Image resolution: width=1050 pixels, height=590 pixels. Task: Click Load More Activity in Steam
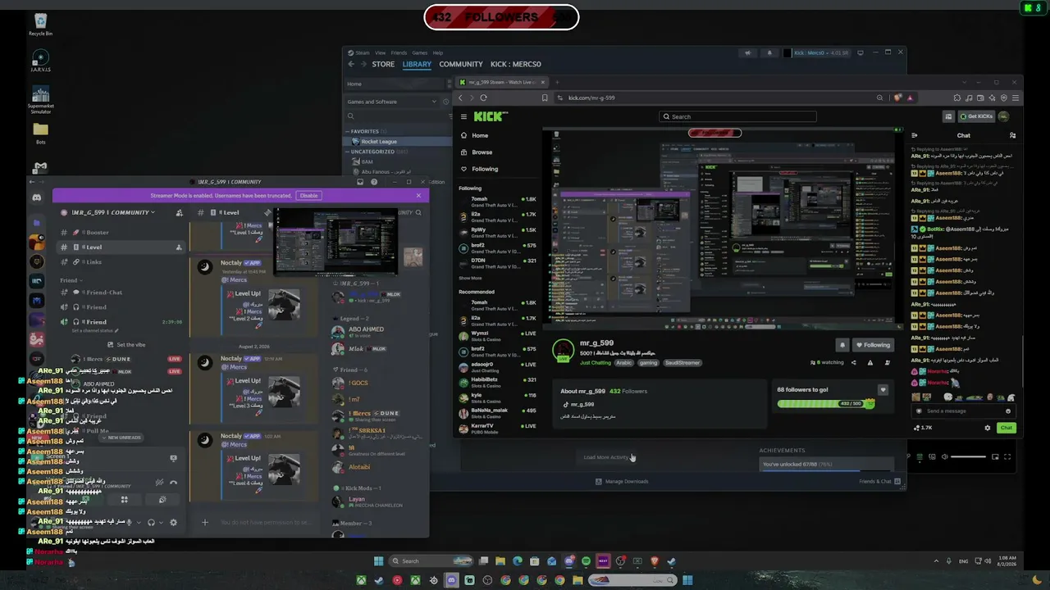tap(606, 457)
